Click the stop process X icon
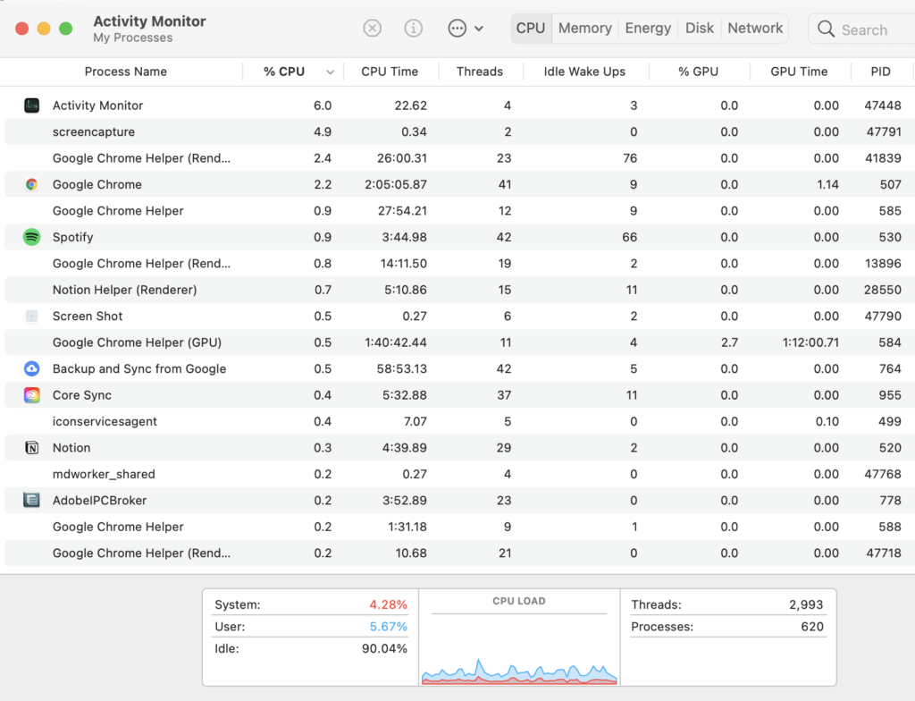Screen dimensions: 915x701 (x=372, y=29)
